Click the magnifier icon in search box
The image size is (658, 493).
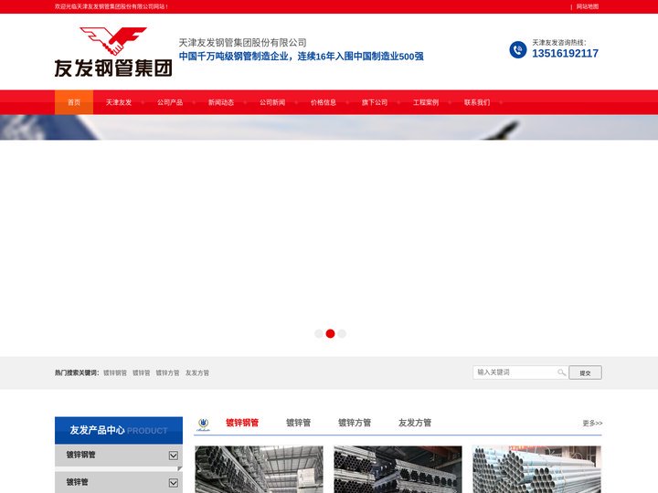coord(561,372)
